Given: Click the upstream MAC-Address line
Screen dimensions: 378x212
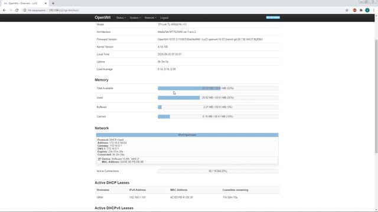Looking at the screenshot, I should (122, 162).
